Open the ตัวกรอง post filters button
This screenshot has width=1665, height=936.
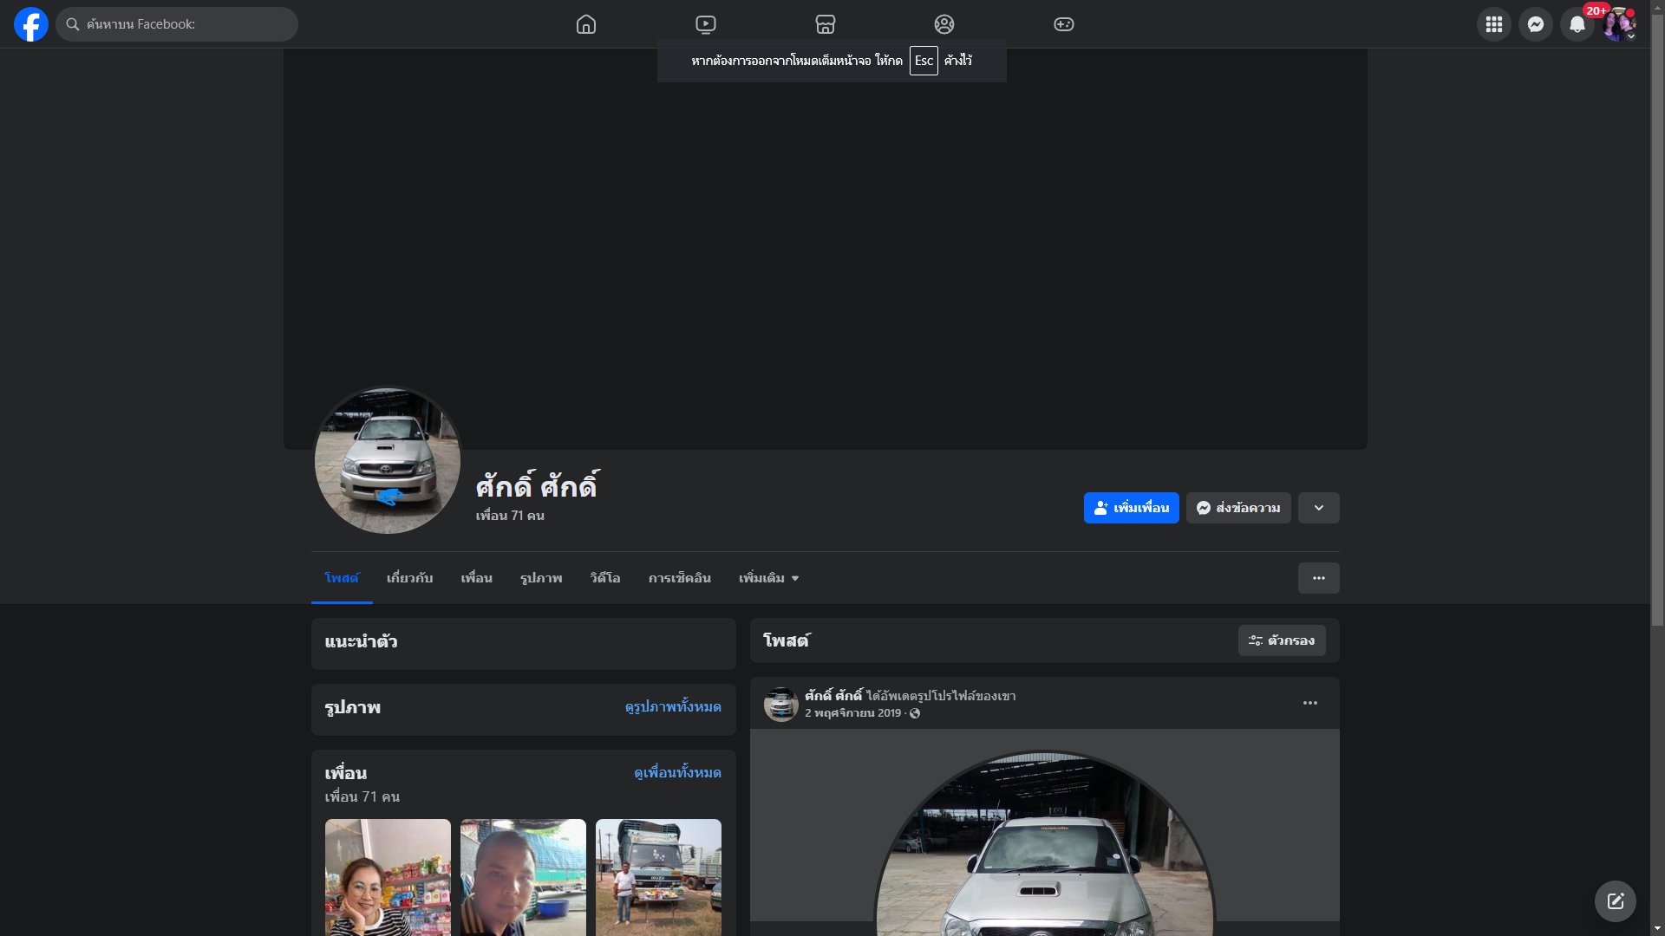click(x=1282, y=640)
